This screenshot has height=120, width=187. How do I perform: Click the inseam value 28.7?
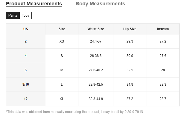pyautogui.click(x=163, y=99)
